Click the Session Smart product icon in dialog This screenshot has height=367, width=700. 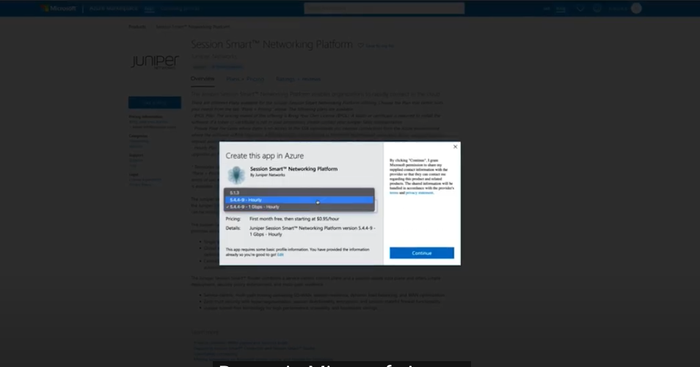[236, 175]
